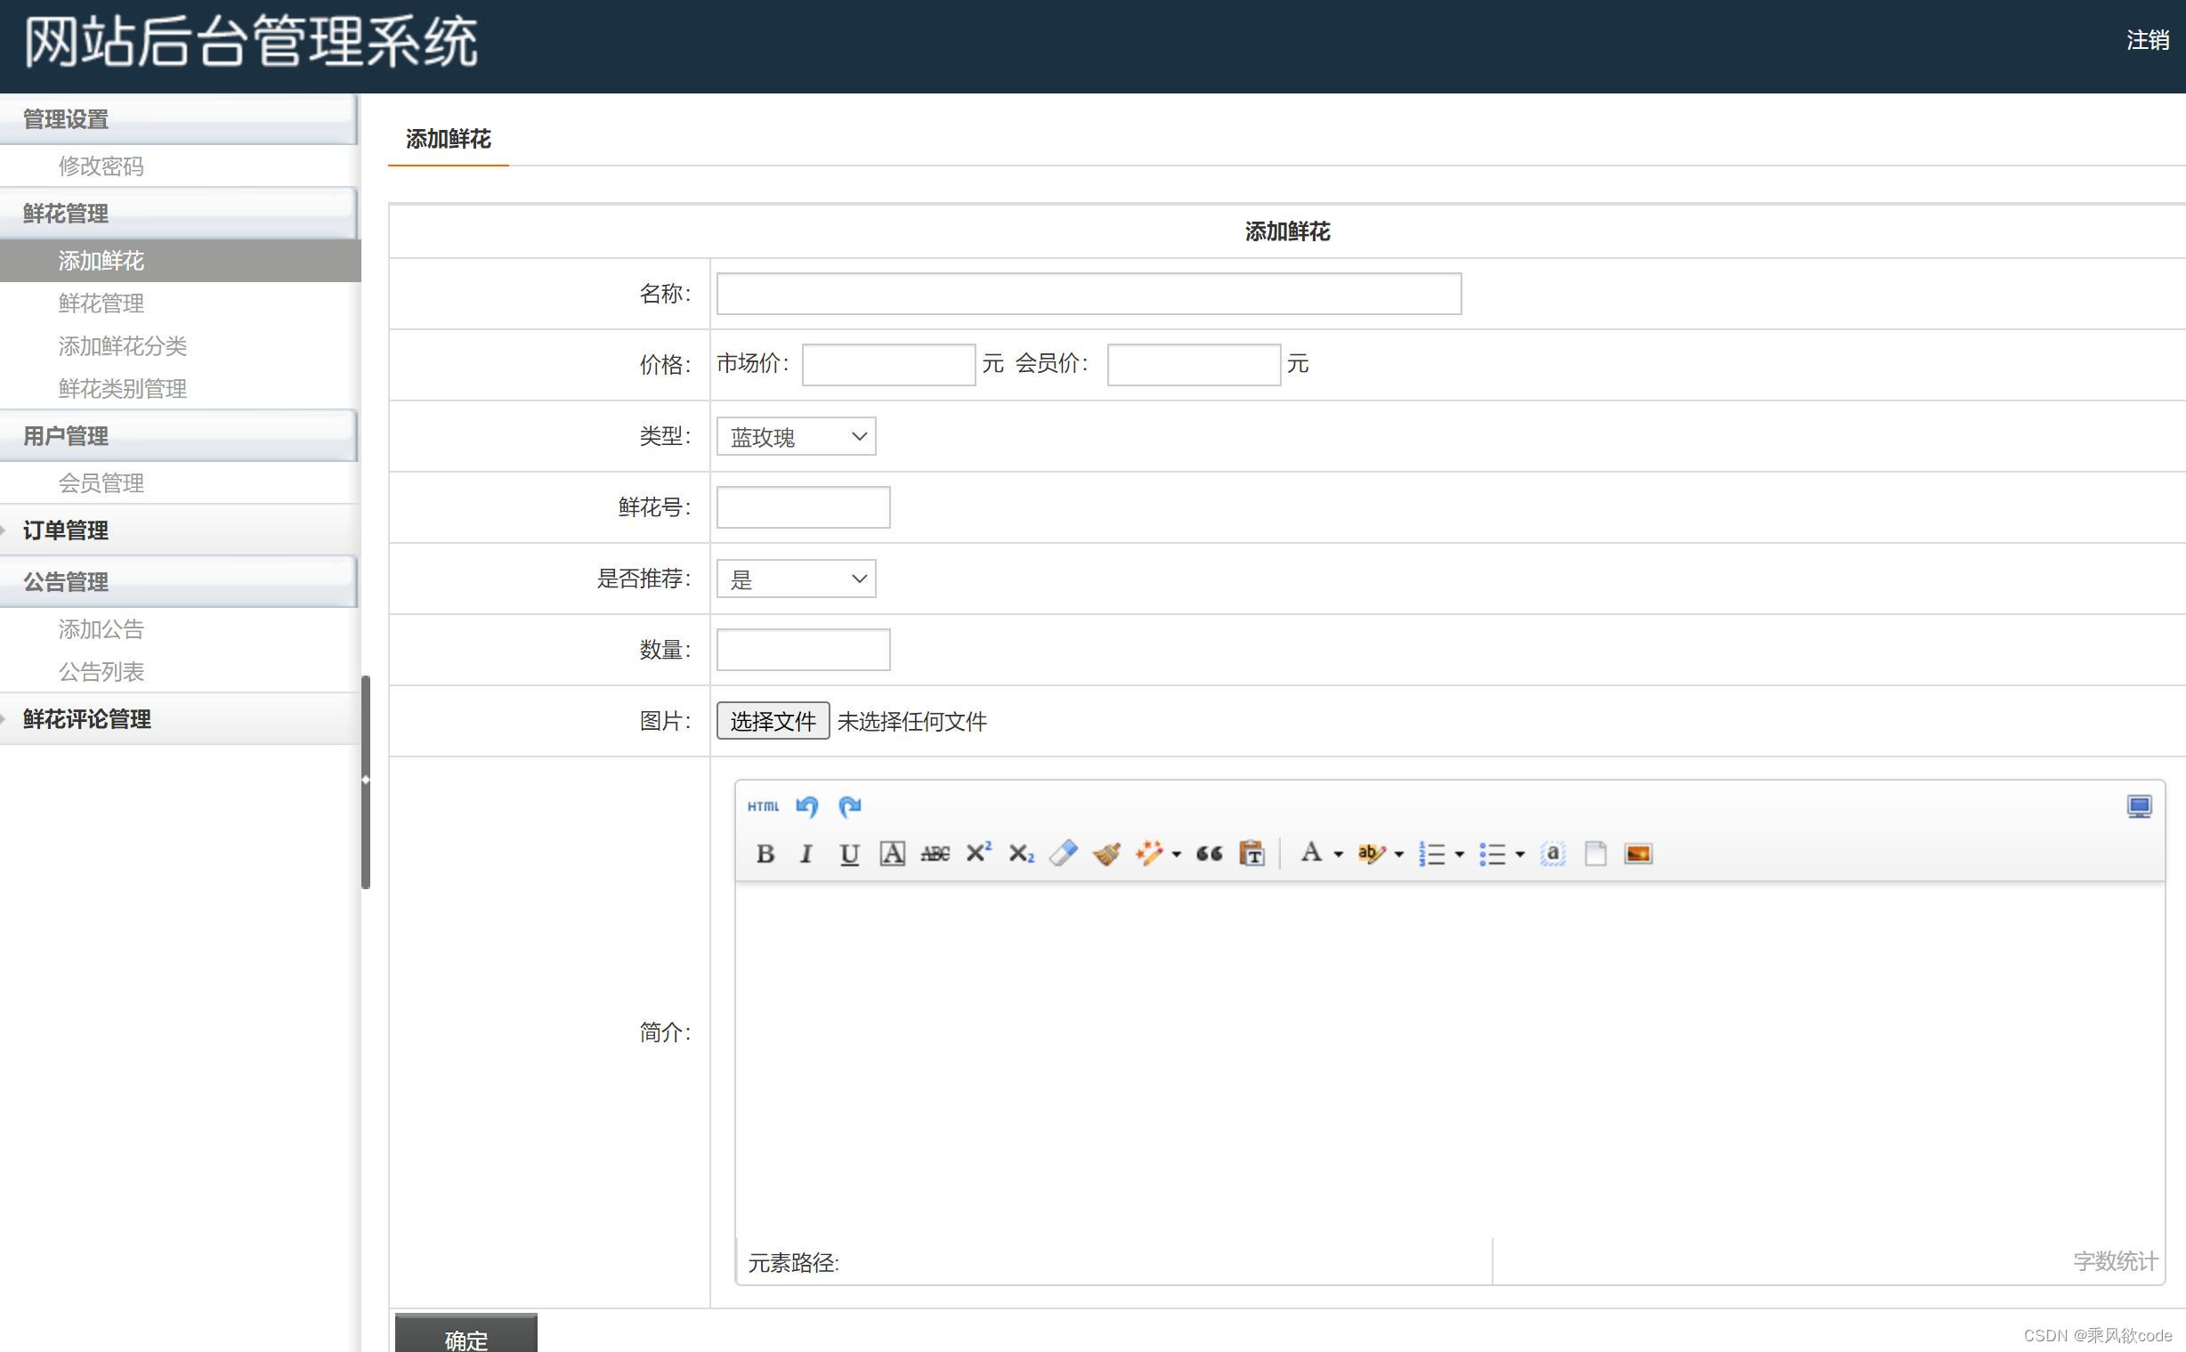The height and width of the screenshot is (1352, 2186).
Task: Open the 类型 dropdown showing 蓝玫瑰
Action: [795, 436]
